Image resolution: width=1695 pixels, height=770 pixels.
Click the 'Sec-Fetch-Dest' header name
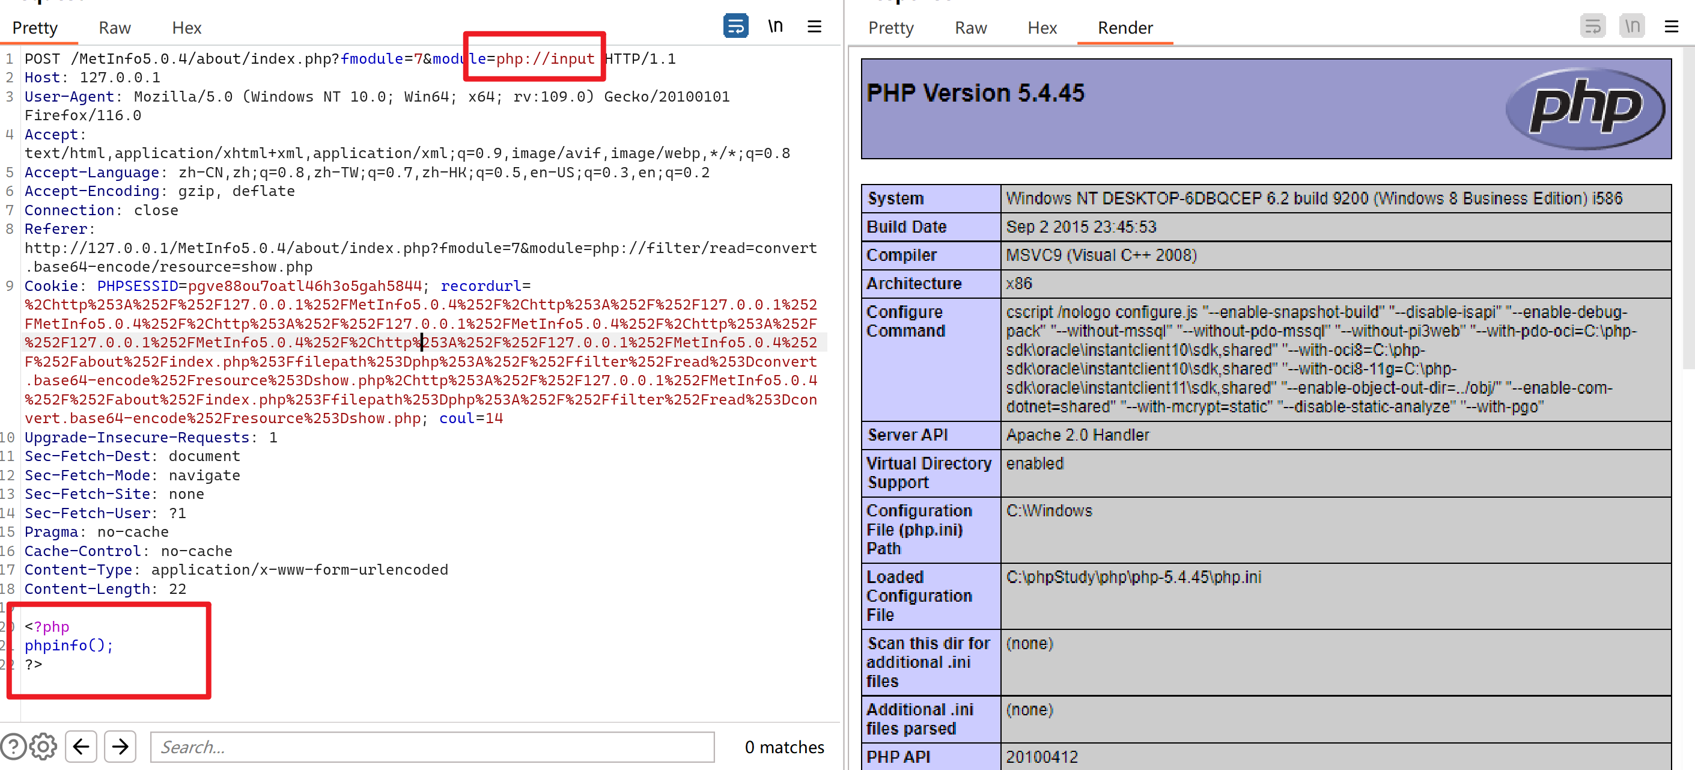[87, 456]
